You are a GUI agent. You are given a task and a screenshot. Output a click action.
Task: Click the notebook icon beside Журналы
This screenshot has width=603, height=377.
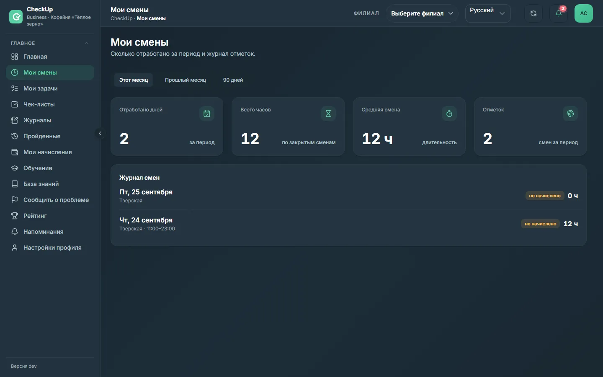point(15,120)
